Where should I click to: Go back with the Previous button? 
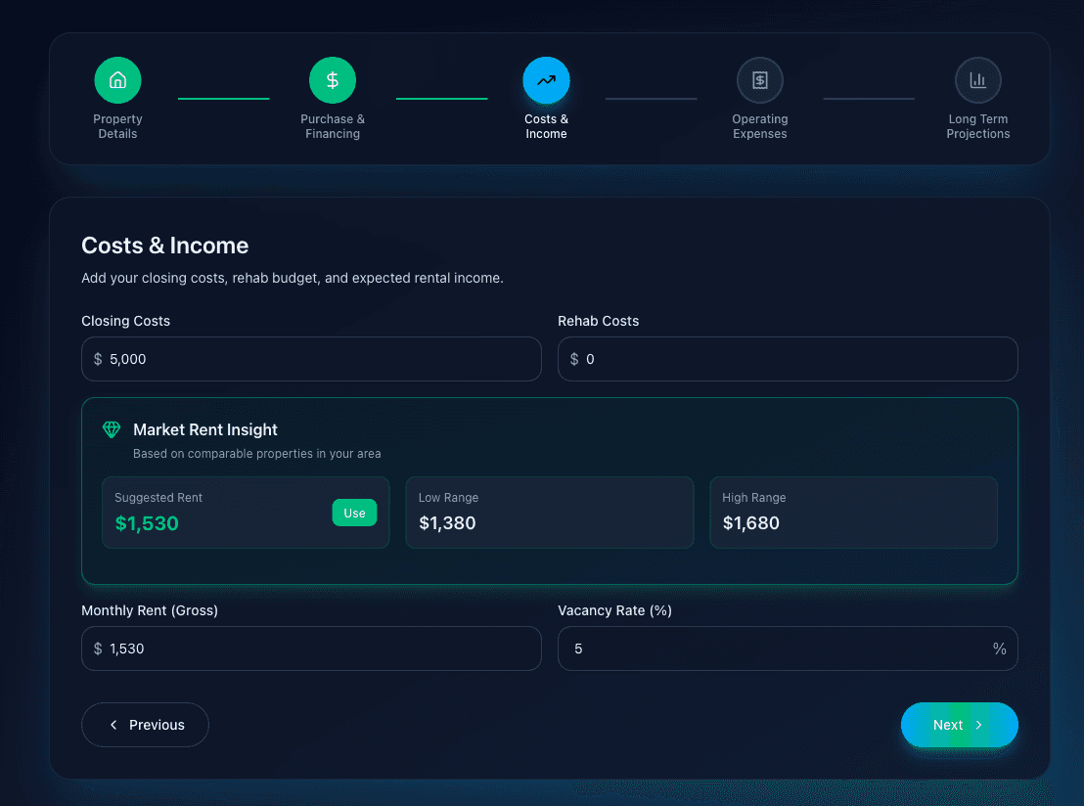click(x=145, y=725)
